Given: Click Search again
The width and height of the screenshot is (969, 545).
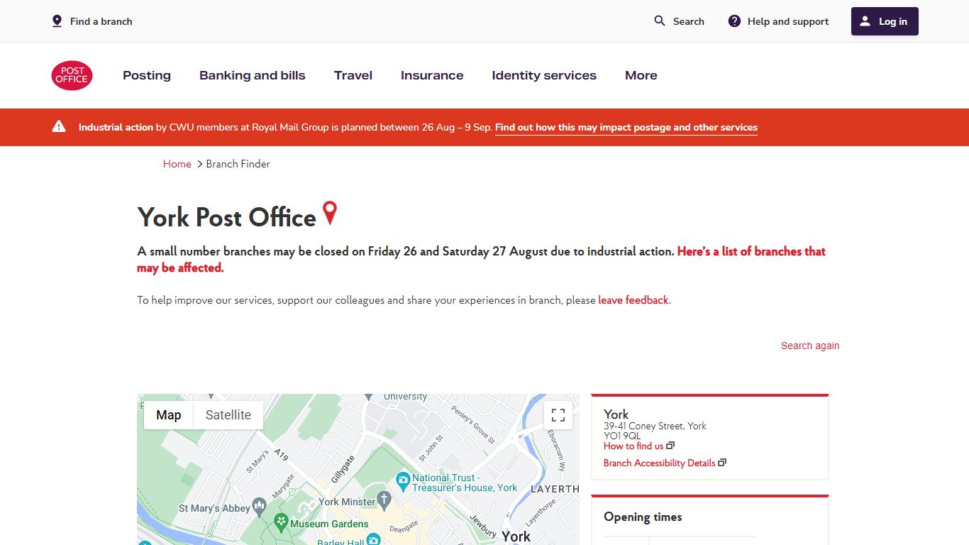Looking at the screenshot, I should click(810, 346).
